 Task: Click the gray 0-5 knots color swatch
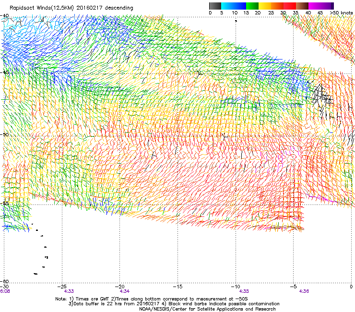pyautogui.click(x=215, y=6)
